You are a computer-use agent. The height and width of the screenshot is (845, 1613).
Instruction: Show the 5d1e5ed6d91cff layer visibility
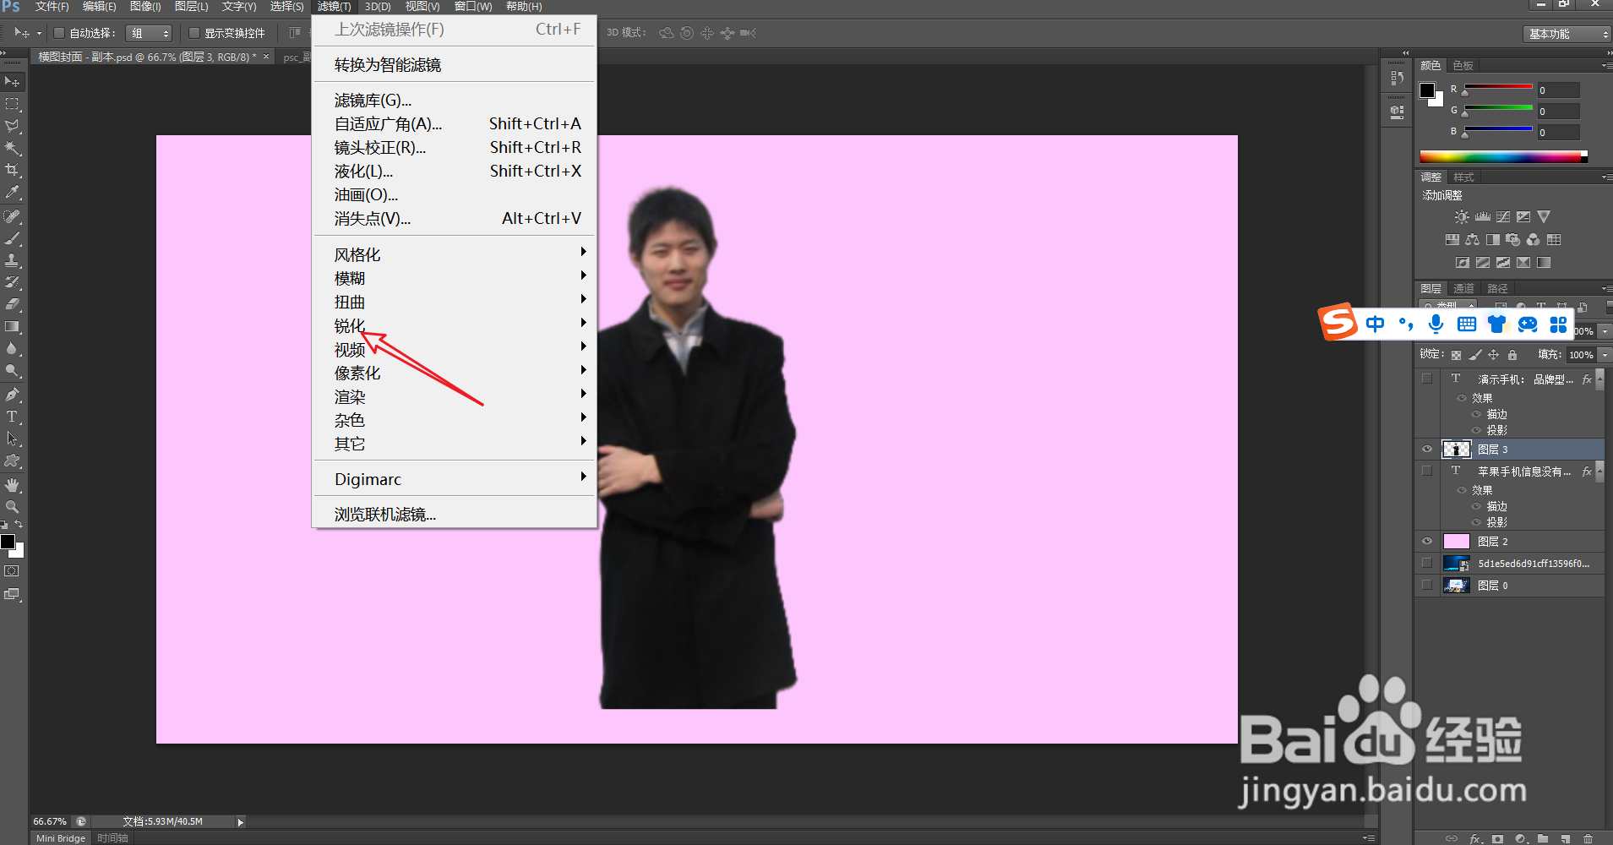[x=1427, y=564]
